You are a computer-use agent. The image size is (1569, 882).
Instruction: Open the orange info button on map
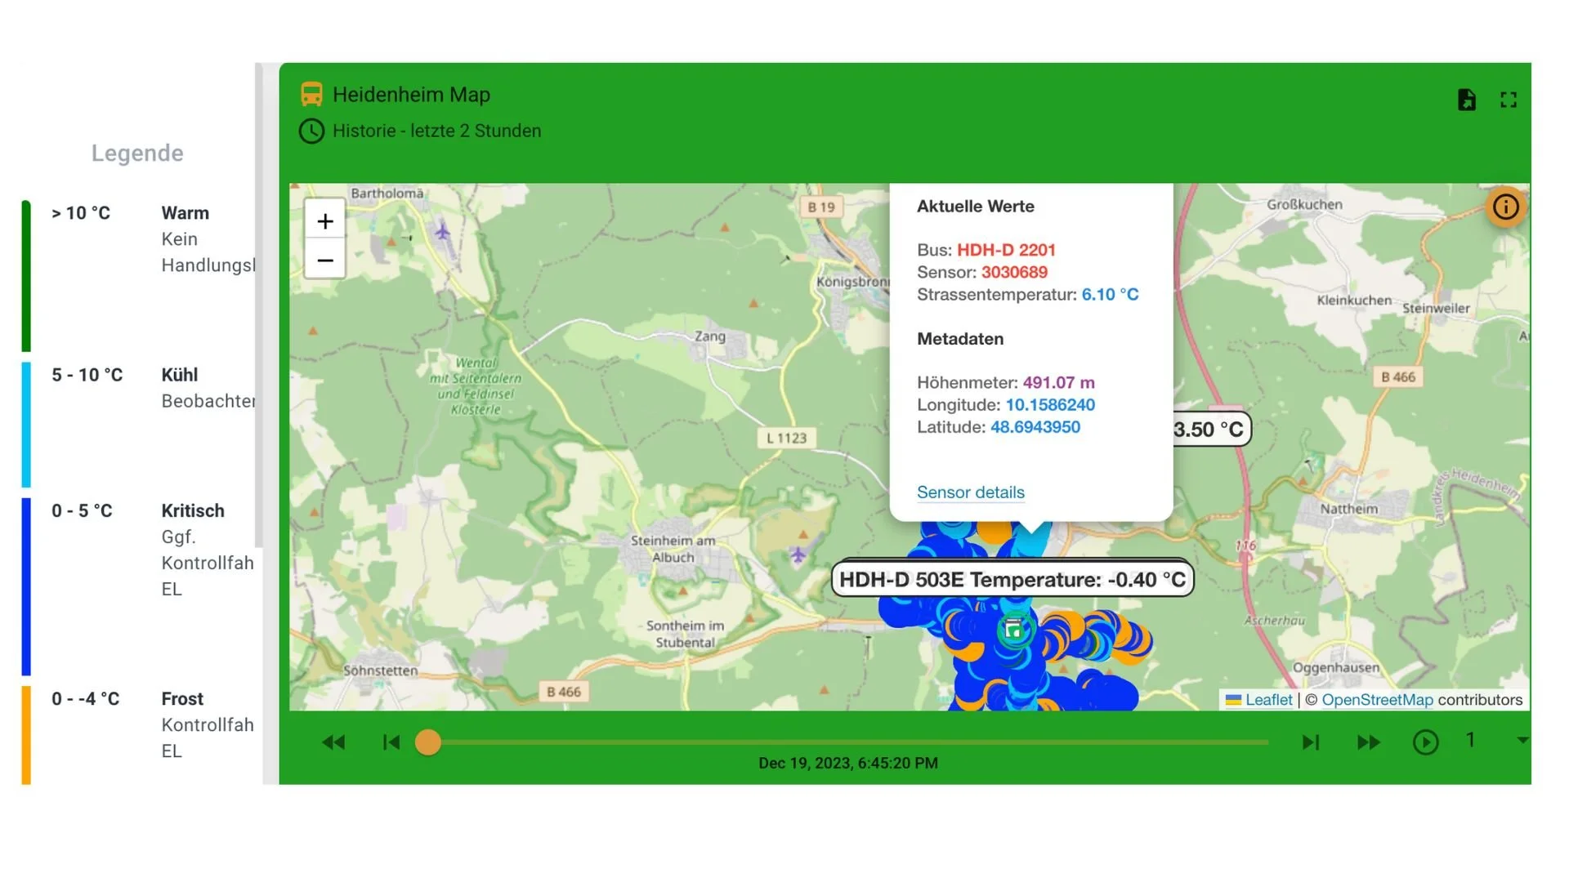(x=1505, y=207)
